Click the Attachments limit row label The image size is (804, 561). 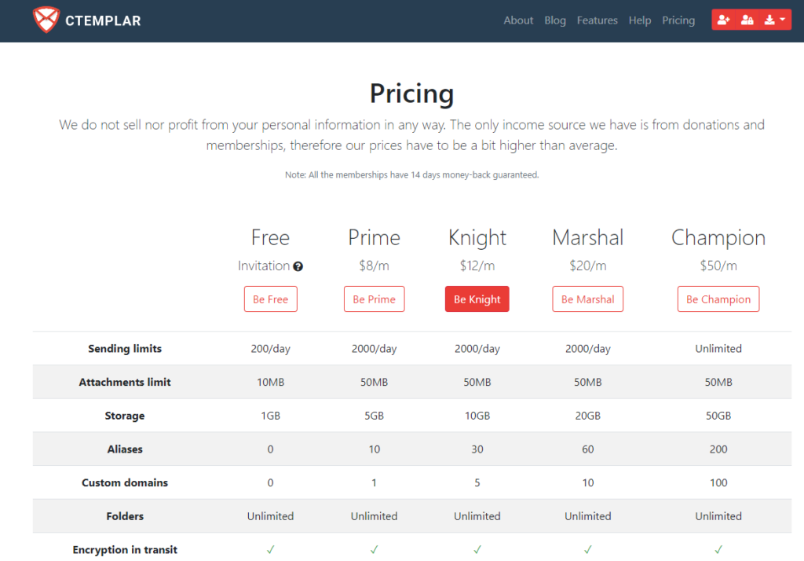point(125,383)
